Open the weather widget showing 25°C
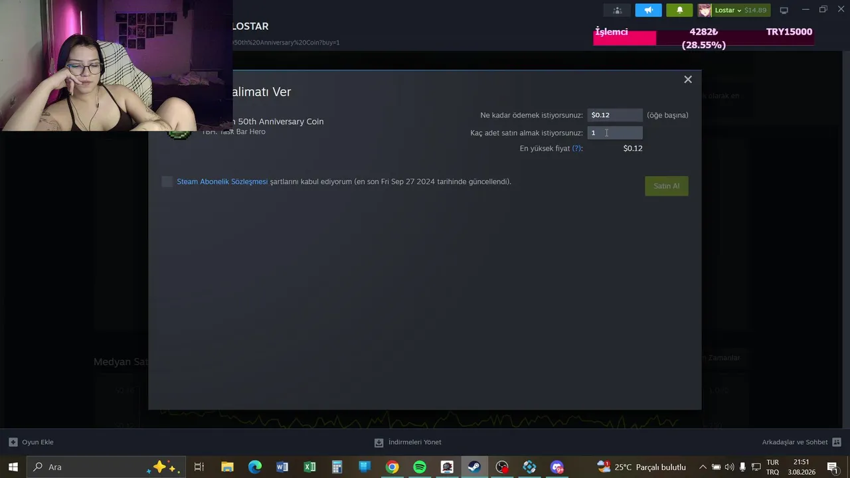Image resolution: width=850 pixels, height=478 pixels. pos(641,467)
